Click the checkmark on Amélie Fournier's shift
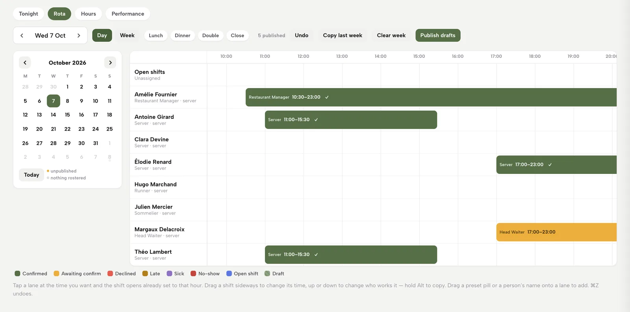The image size is (630, 312). [x=327, y=97]
